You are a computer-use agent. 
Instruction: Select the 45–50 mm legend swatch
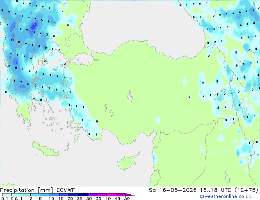(121, 195)
